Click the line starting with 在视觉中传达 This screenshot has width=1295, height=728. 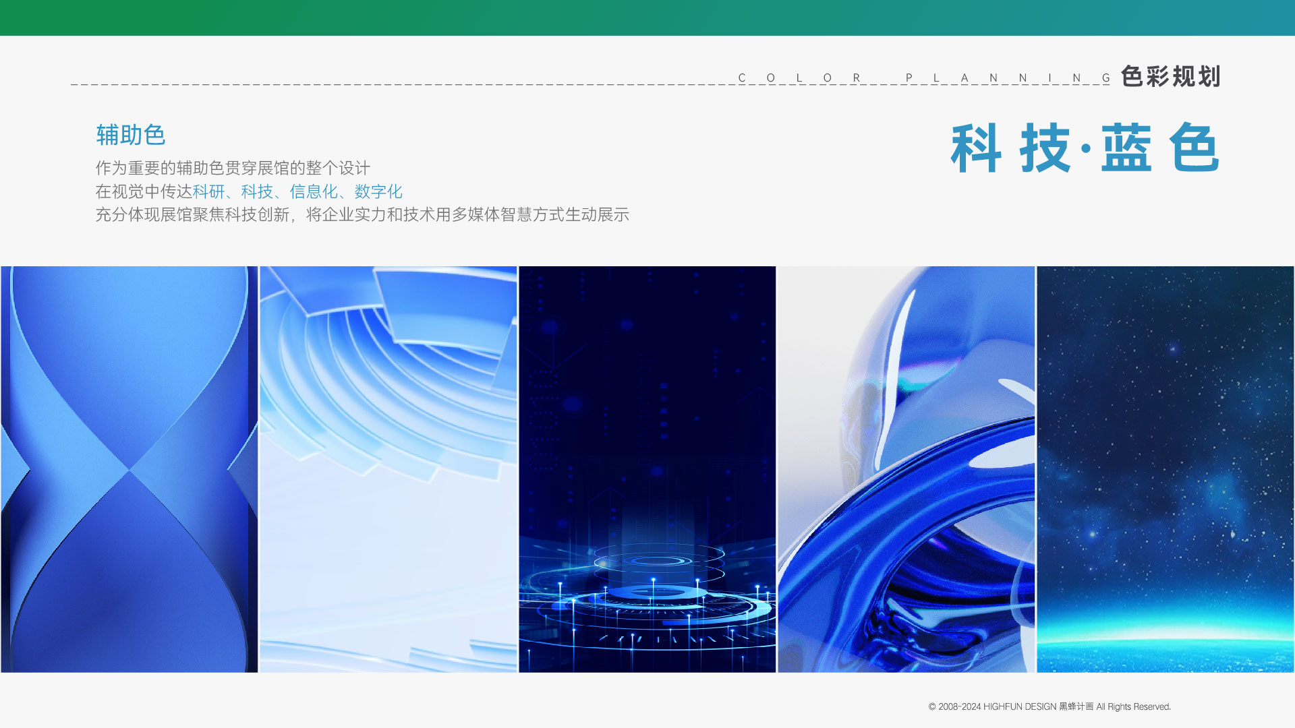click(249, 192)
